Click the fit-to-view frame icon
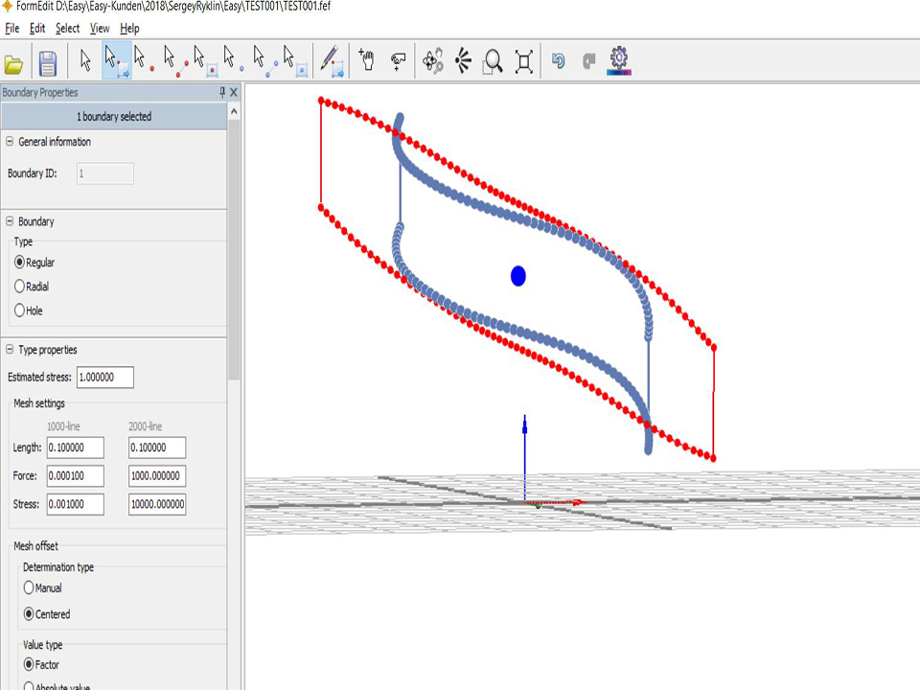Image resolution: width=920 pixels, height=690 pixels. point(523,62)
